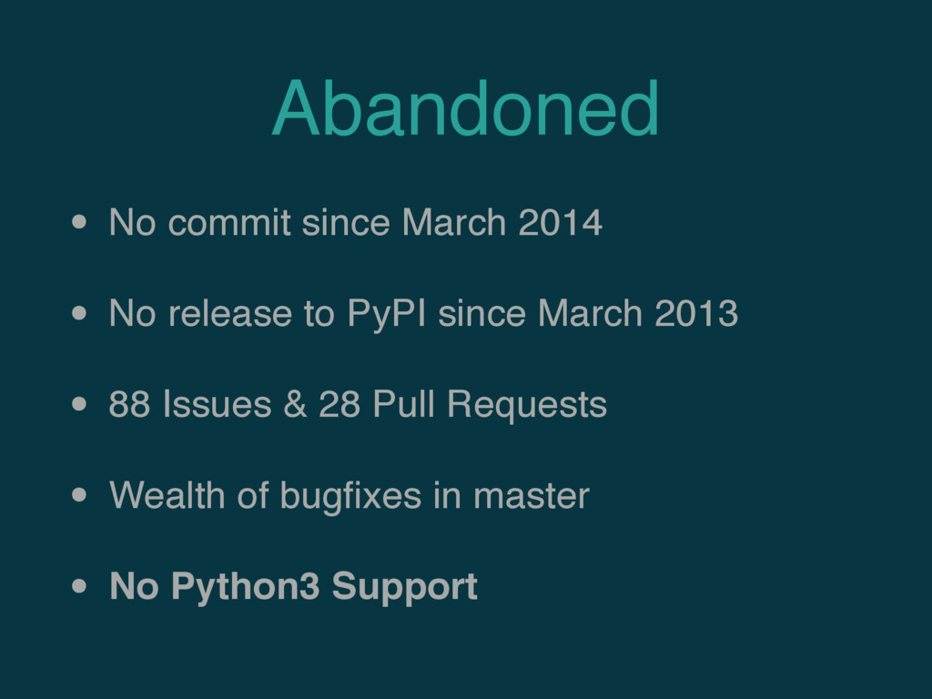
Task: Click the word 'Python3' in last bullet
Action: [x=246, y=588]
